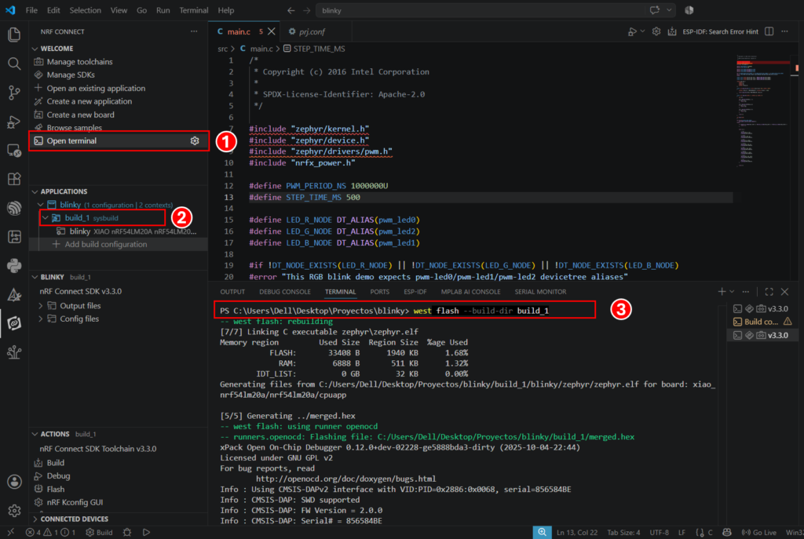Click UTF-8 encoding in status bar

point(659,533)
